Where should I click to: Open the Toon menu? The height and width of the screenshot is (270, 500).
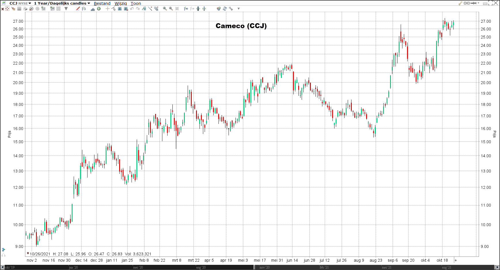tap(136, 3)
